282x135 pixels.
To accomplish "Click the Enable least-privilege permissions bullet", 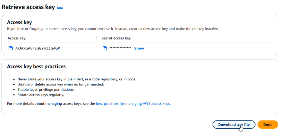I will 46,89.
